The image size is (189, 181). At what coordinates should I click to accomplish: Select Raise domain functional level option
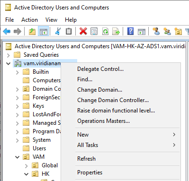pyautogui.click(x=116, y=111)
